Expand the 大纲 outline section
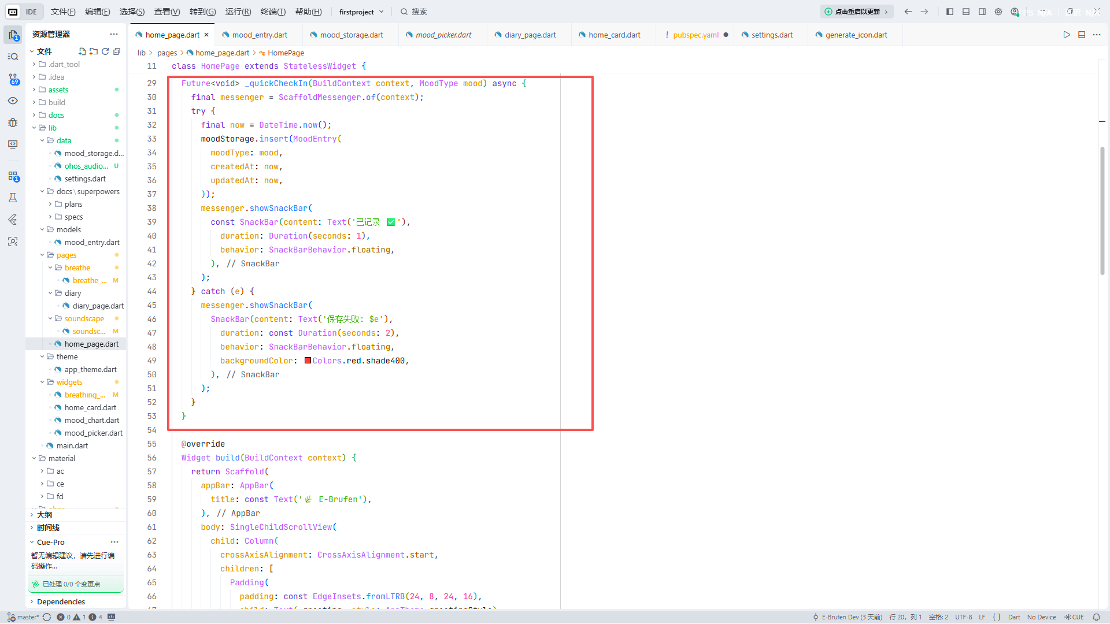 click(76, 515)
